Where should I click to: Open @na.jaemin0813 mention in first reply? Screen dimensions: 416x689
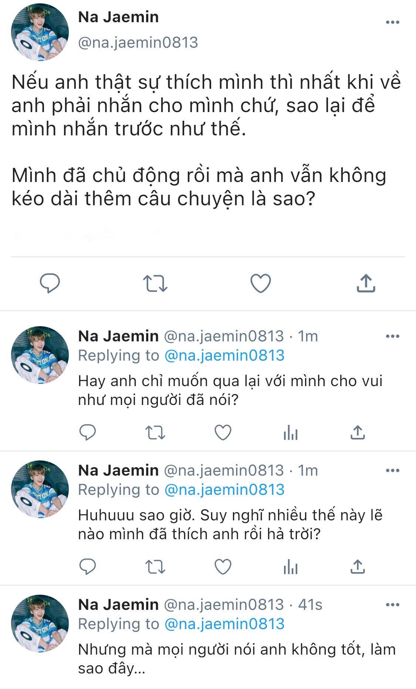224,355
